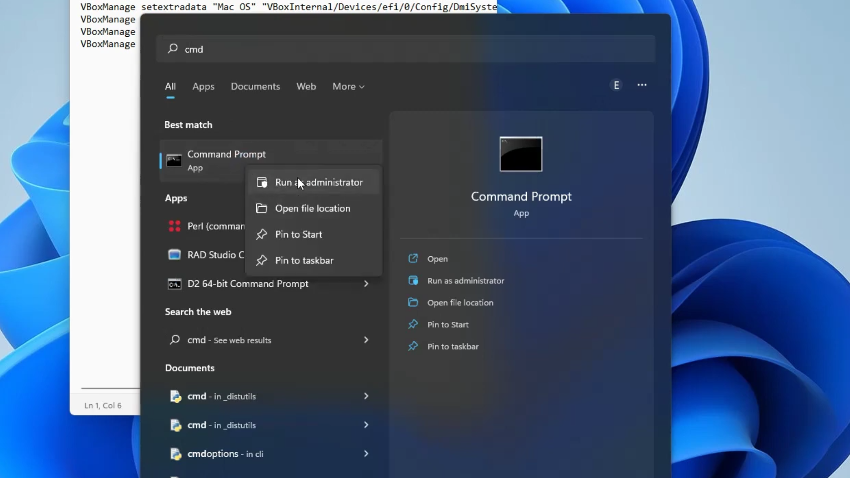Open the cmdoptions document icon
850x478 pixels.
coord(176,454)
